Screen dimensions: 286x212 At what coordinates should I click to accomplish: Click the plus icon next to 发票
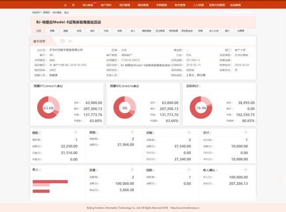click(x=132, y=169)
